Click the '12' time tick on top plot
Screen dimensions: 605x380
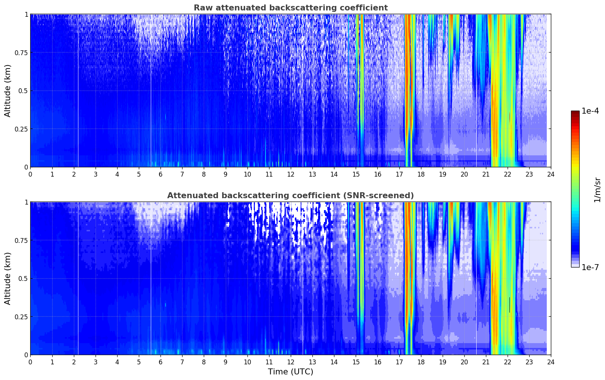coord(290,174)
